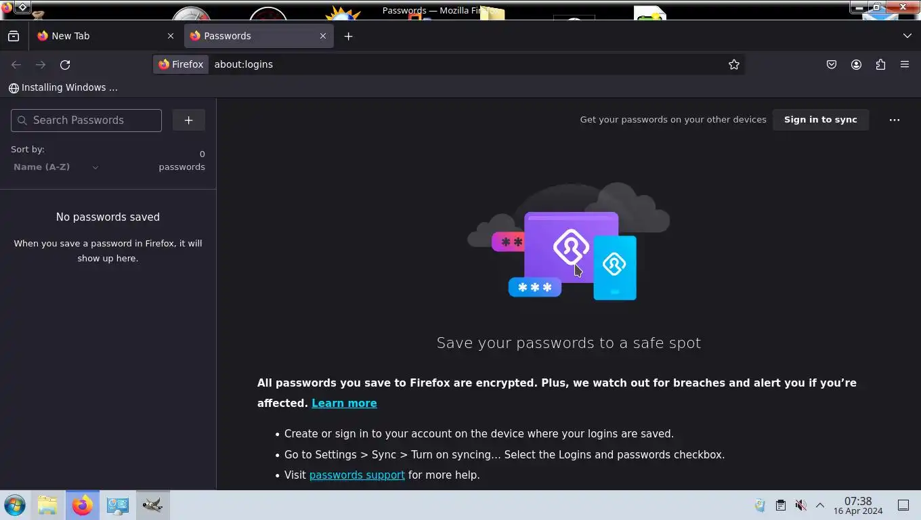Open the Installing Windows bookmark
921x520 pixels.
click(x=63, y=87)
